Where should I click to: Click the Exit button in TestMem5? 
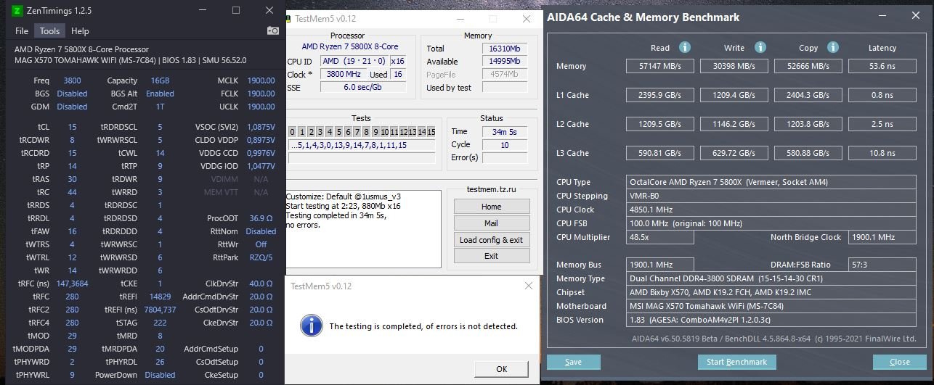[492, 256]
